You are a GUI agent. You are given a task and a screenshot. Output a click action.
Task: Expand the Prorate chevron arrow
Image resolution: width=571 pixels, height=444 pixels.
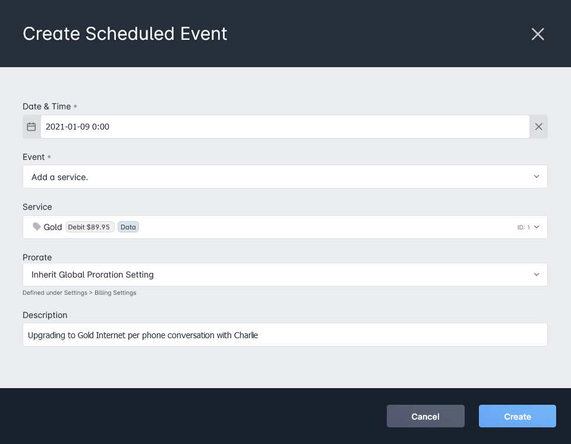(537, 275)
